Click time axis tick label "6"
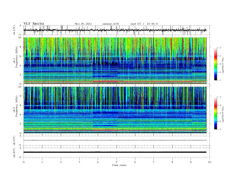 [135, 162]
